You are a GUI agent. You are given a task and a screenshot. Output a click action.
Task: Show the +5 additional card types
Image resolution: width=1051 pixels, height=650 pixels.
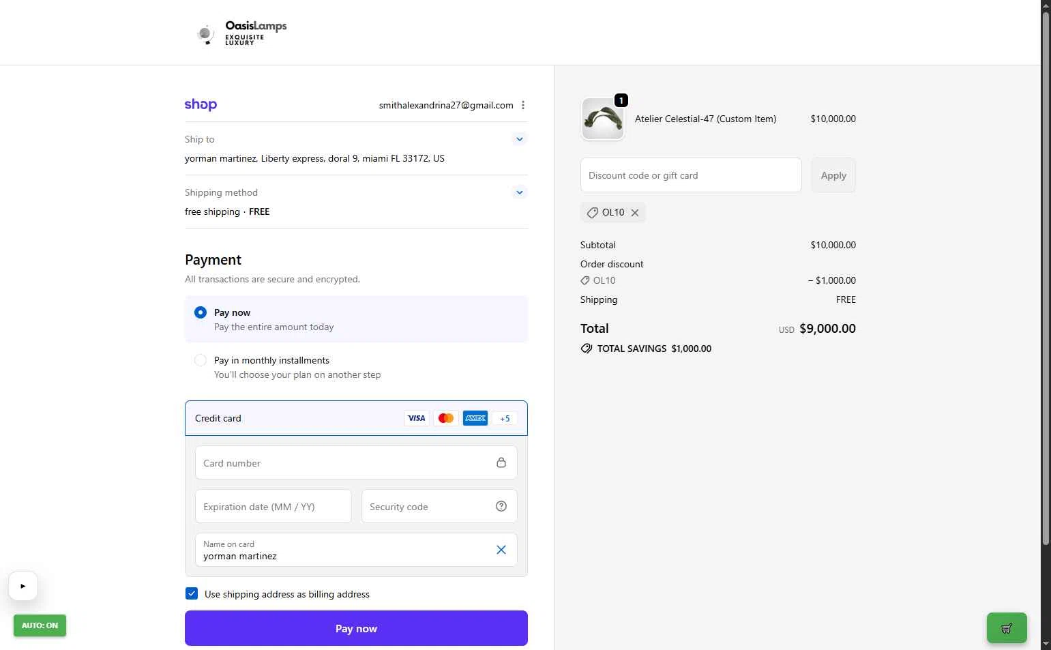tap(505, 419)
